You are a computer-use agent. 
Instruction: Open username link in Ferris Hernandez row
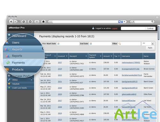pyautogui.click(x=132, y=75)
